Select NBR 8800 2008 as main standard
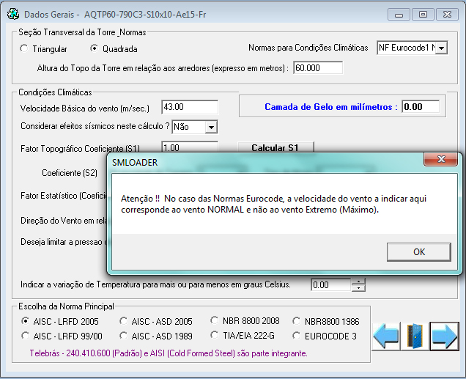 tap(214, 321)
